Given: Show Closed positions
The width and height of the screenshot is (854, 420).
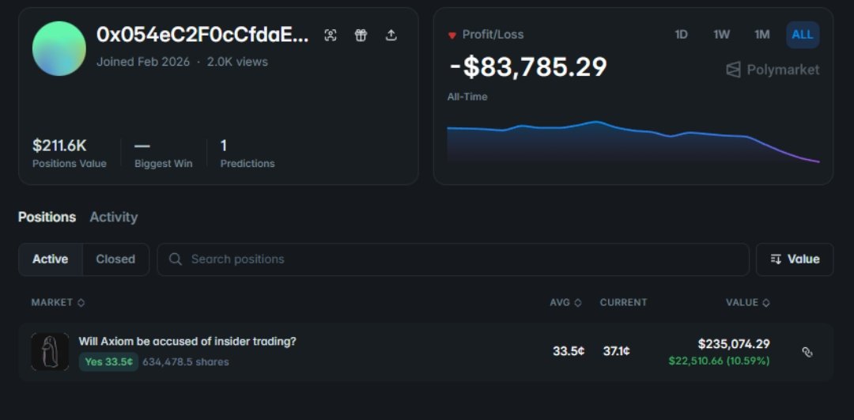Looking at the screenshot, I should (115, 259).
